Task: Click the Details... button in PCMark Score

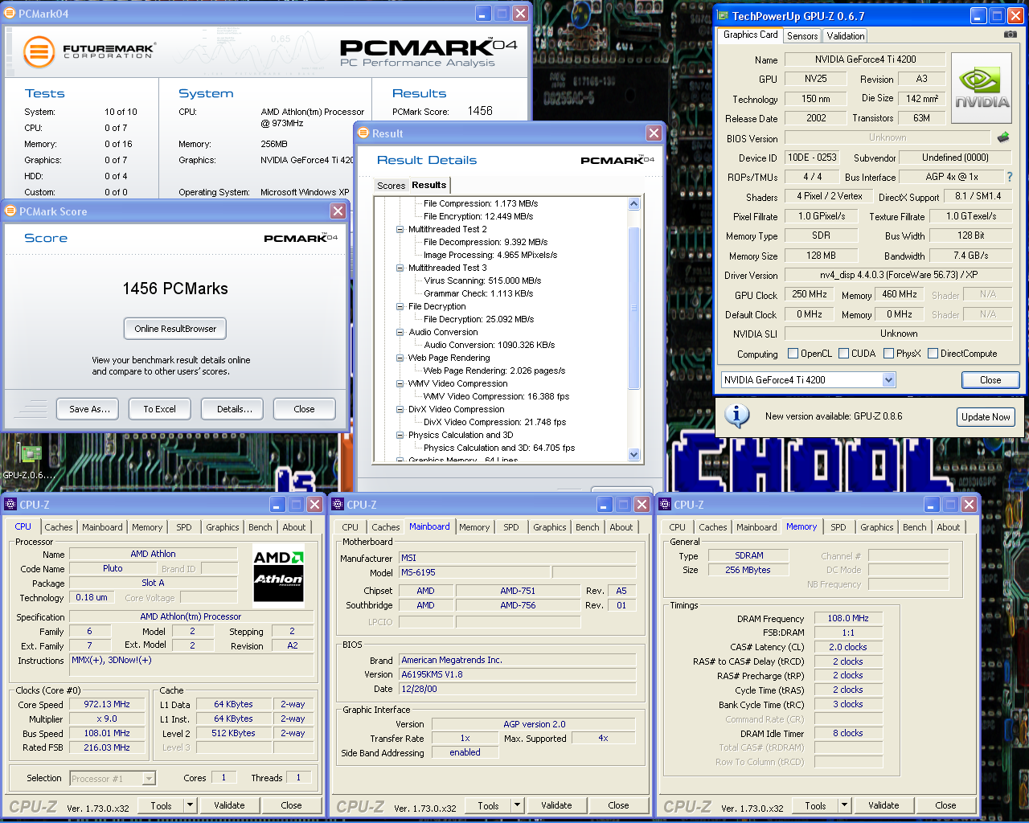Action: coord(234,409)
